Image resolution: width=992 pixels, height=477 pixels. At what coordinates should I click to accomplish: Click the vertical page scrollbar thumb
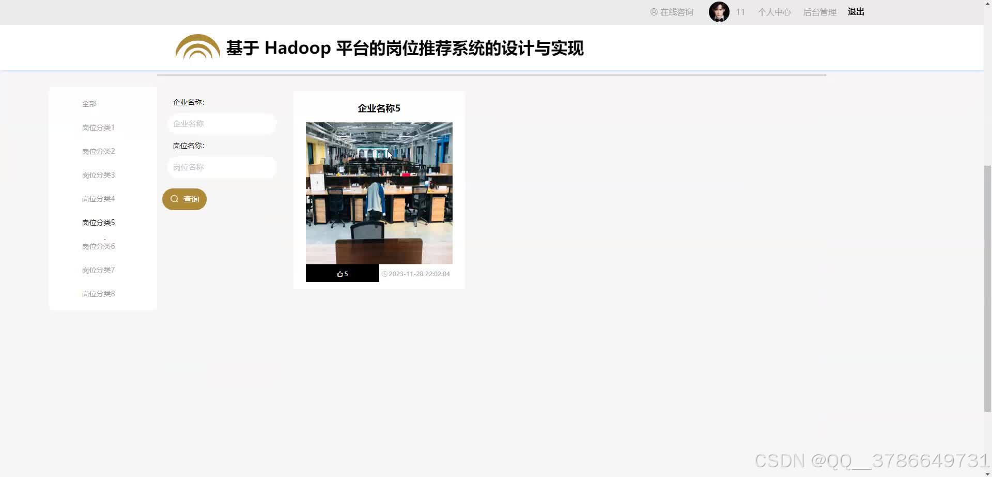[x=987, y=288]
